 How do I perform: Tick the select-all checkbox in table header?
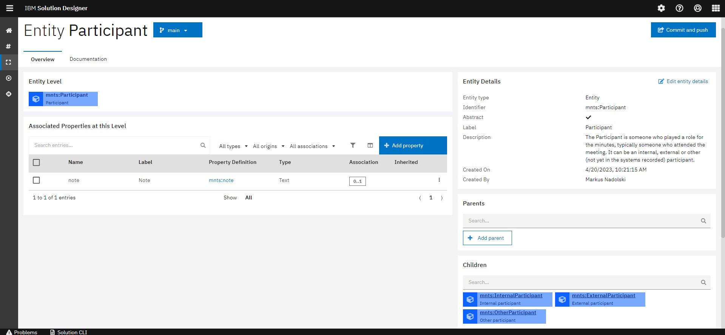point(36,162)
